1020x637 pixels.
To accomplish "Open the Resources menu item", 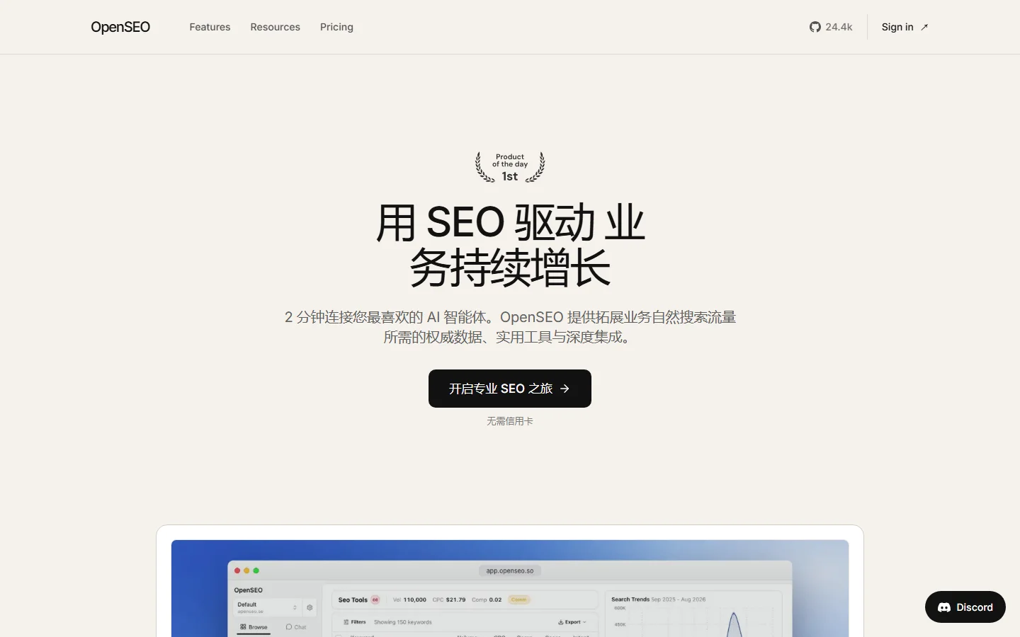I will tap(275, 27).
